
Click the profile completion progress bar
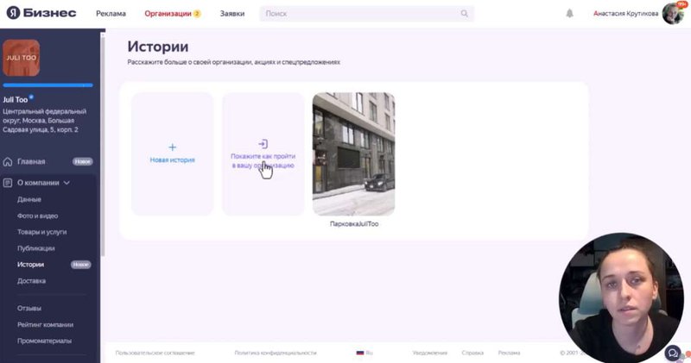(x=48, y=85)
